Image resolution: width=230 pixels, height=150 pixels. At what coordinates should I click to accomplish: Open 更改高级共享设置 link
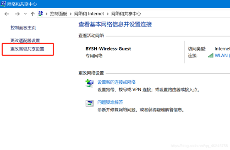tap(27, 49)
